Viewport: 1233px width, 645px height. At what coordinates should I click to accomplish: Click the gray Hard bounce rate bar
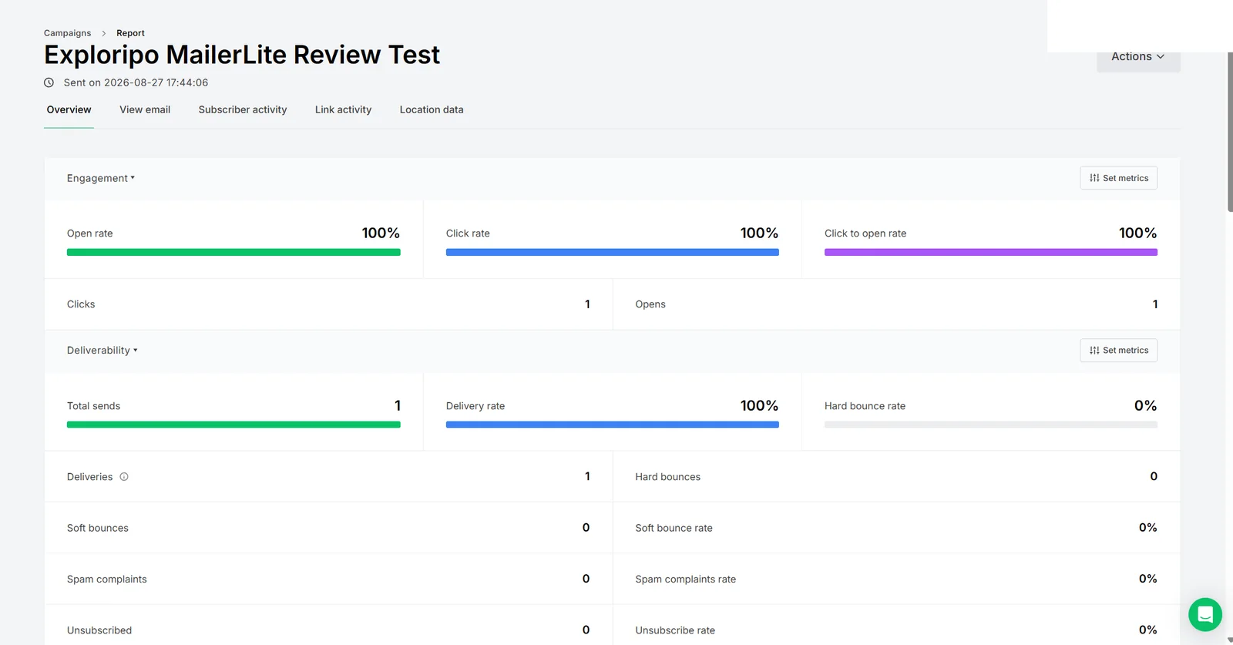[991, 425]
